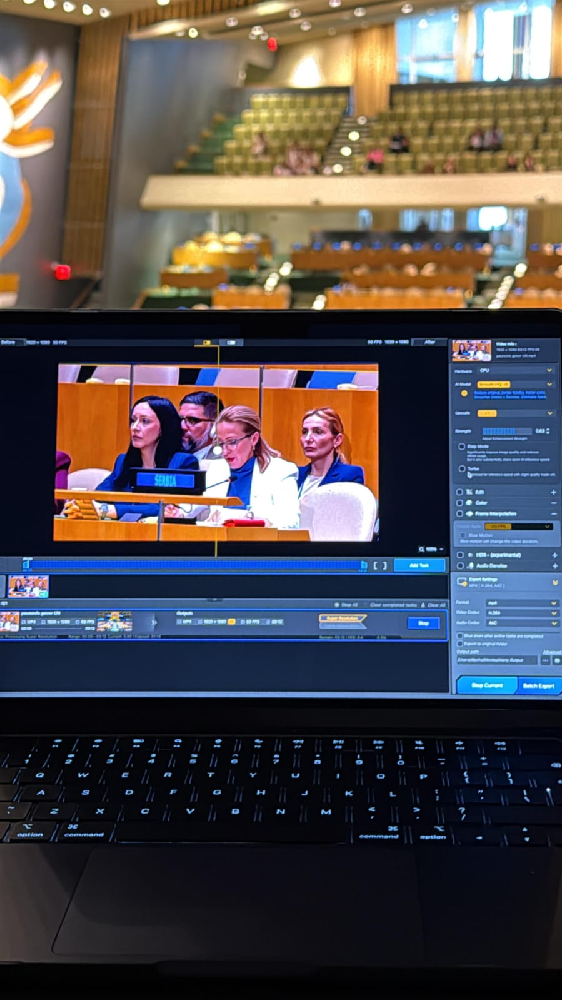Click the trim range brackets icon
Screen dimensions: 562x1000
[380, 565]
